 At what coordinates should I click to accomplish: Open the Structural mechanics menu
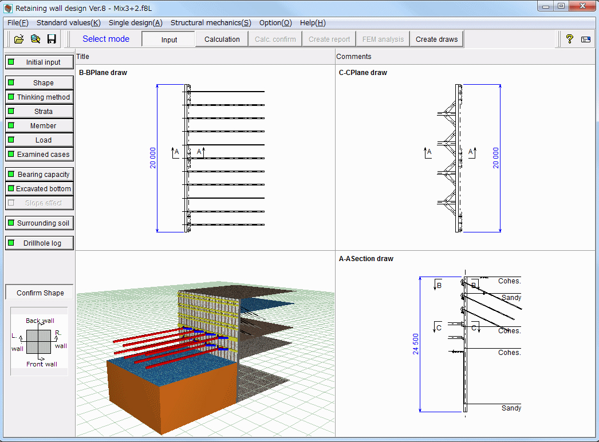pyautogui.click(x=211, y=23)
